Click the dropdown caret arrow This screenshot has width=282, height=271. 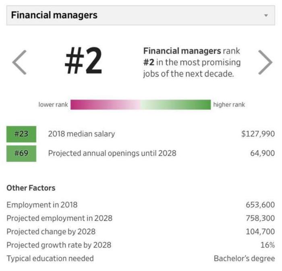tap(266, 16)
